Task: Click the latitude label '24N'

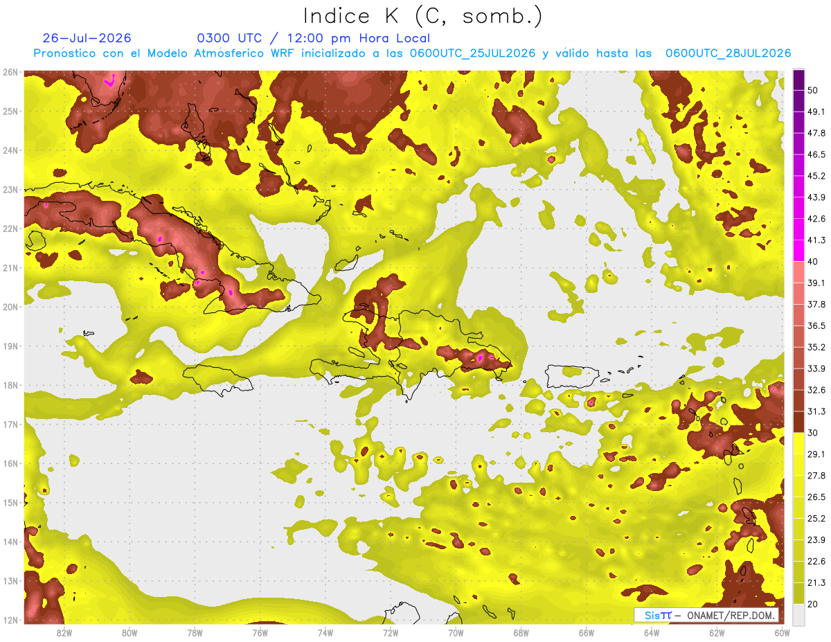Action: (10, 150)
